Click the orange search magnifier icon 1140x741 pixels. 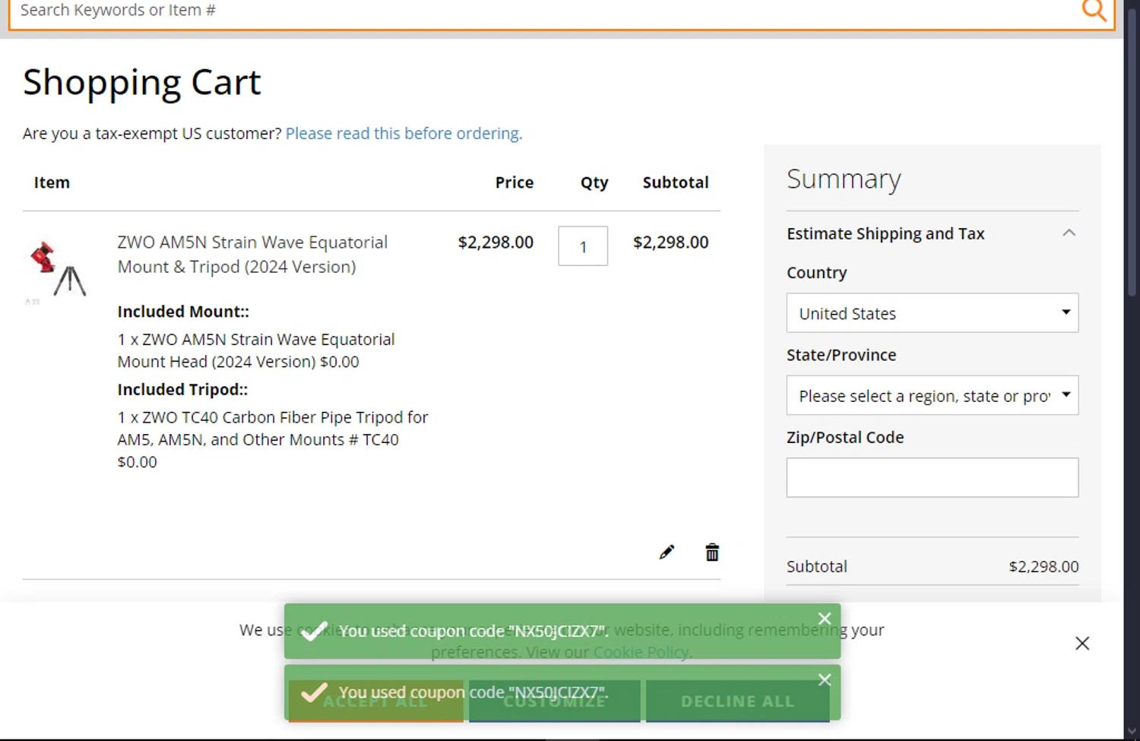(x=1094, y=11)
